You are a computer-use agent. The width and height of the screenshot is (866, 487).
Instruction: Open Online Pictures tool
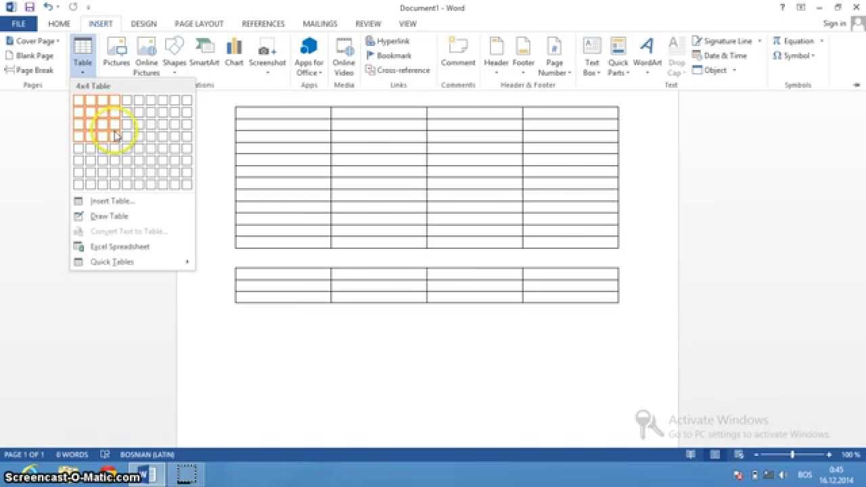[x=146, y=57]
